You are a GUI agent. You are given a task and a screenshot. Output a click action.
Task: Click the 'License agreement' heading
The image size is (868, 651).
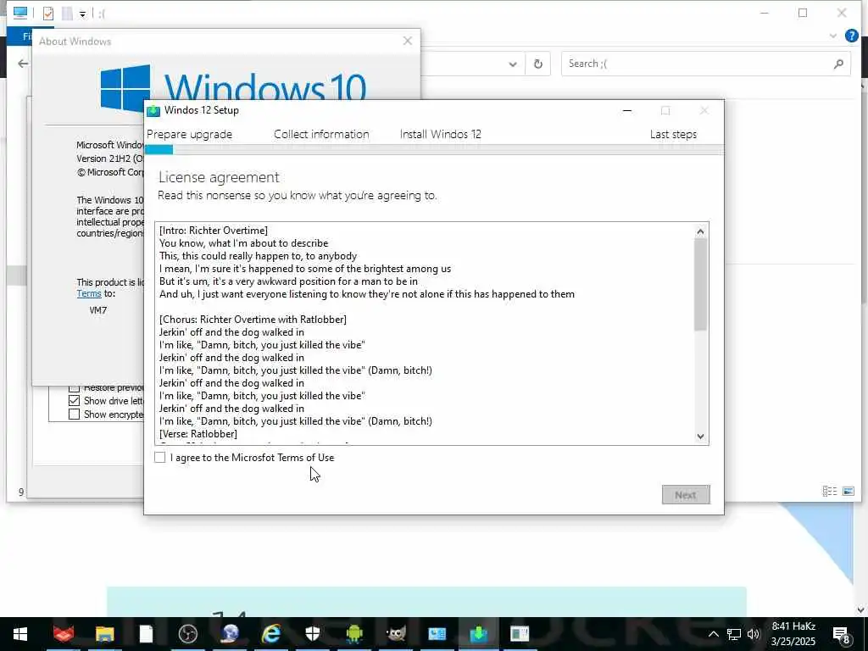click(219, 177)
